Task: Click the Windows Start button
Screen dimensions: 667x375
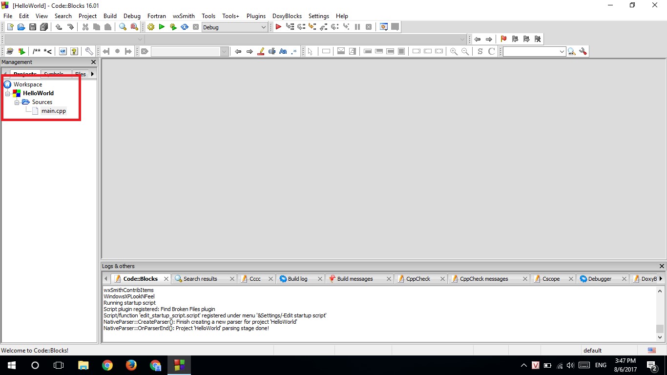Action: coord(11,365)
